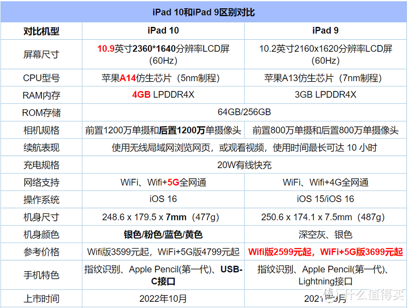Click the 'iPad 10' column header
Image resolution: width=409 pixels, height=308 pixels.
163,31
